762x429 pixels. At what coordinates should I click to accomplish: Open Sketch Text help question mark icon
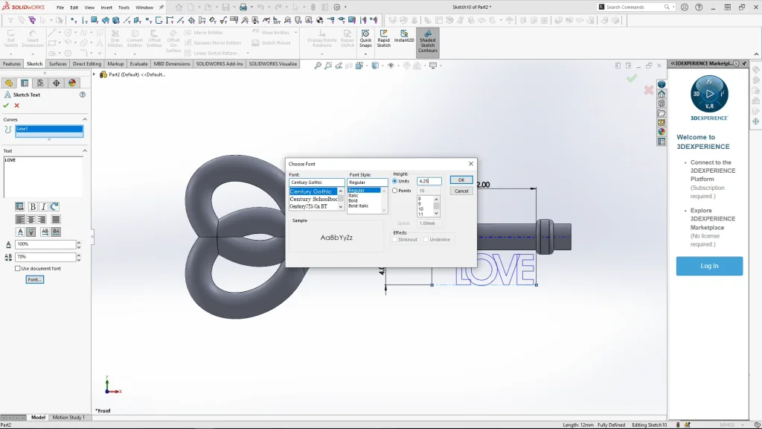click(83, 95)
